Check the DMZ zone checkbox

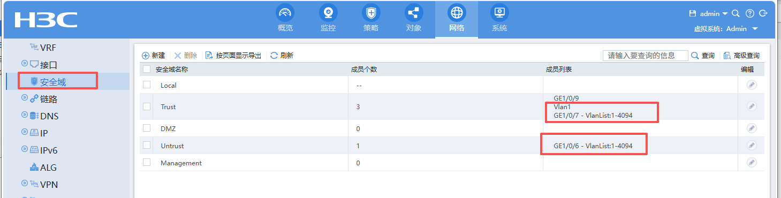point(147,128)
